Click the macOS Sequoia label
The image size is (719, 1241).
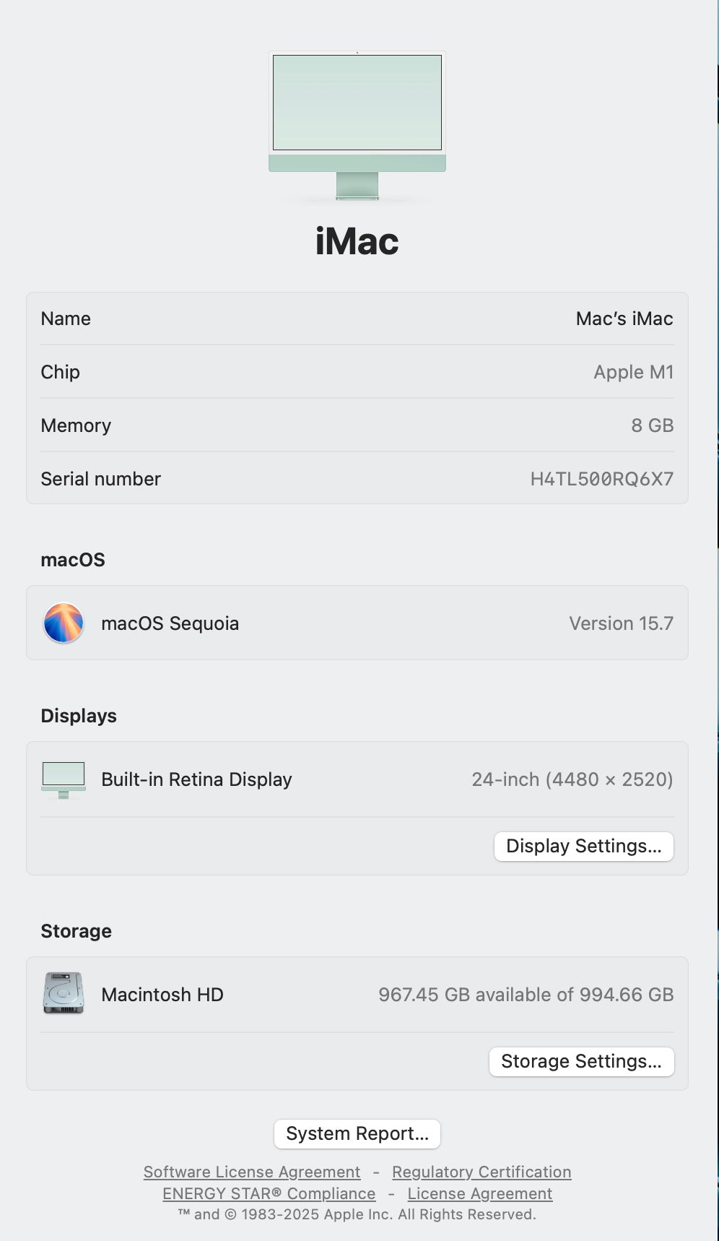click(170, 623)
